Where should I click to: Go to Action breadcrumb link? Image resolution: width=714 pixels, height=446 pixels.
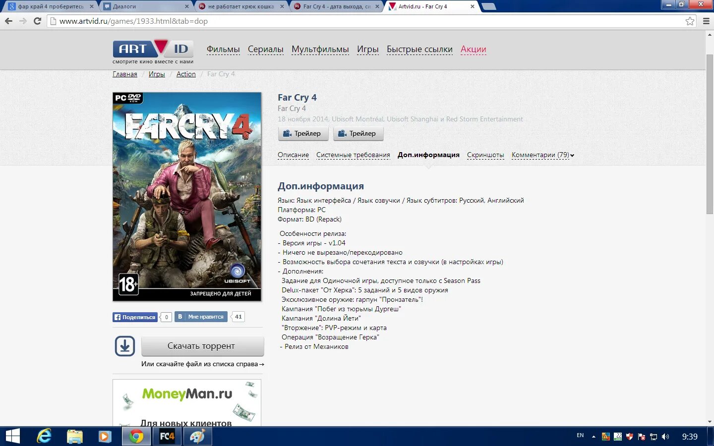(x=186, y=74)
